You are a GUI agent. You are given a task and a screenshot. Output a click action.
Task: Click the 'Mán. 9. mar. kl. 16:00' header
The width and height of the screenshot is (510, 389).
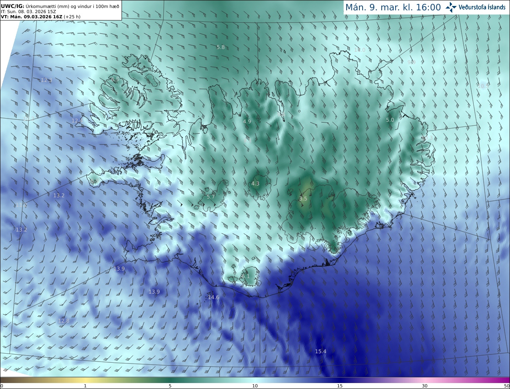[393, 7]
